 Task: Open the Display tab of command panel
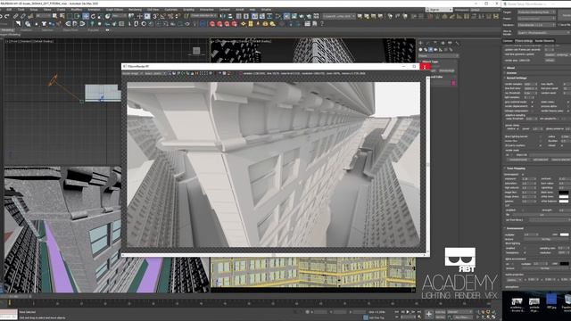click(x=450, y=44)
